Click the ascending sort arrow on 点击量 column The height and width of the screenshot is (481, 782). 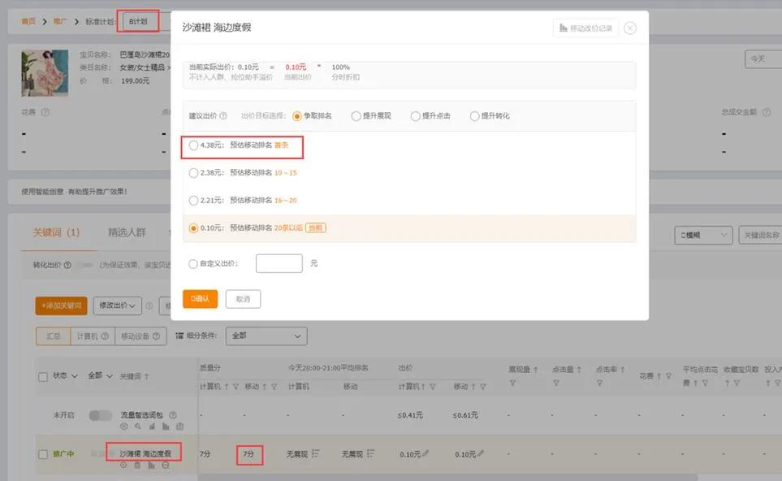pyautogui.click(x=578, y=370)
